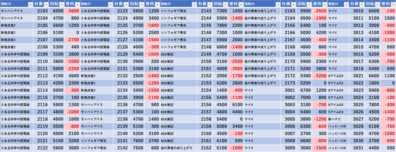Select the 4200 value in row 2166
Viewport: 396px width, 152px height.
320,33
